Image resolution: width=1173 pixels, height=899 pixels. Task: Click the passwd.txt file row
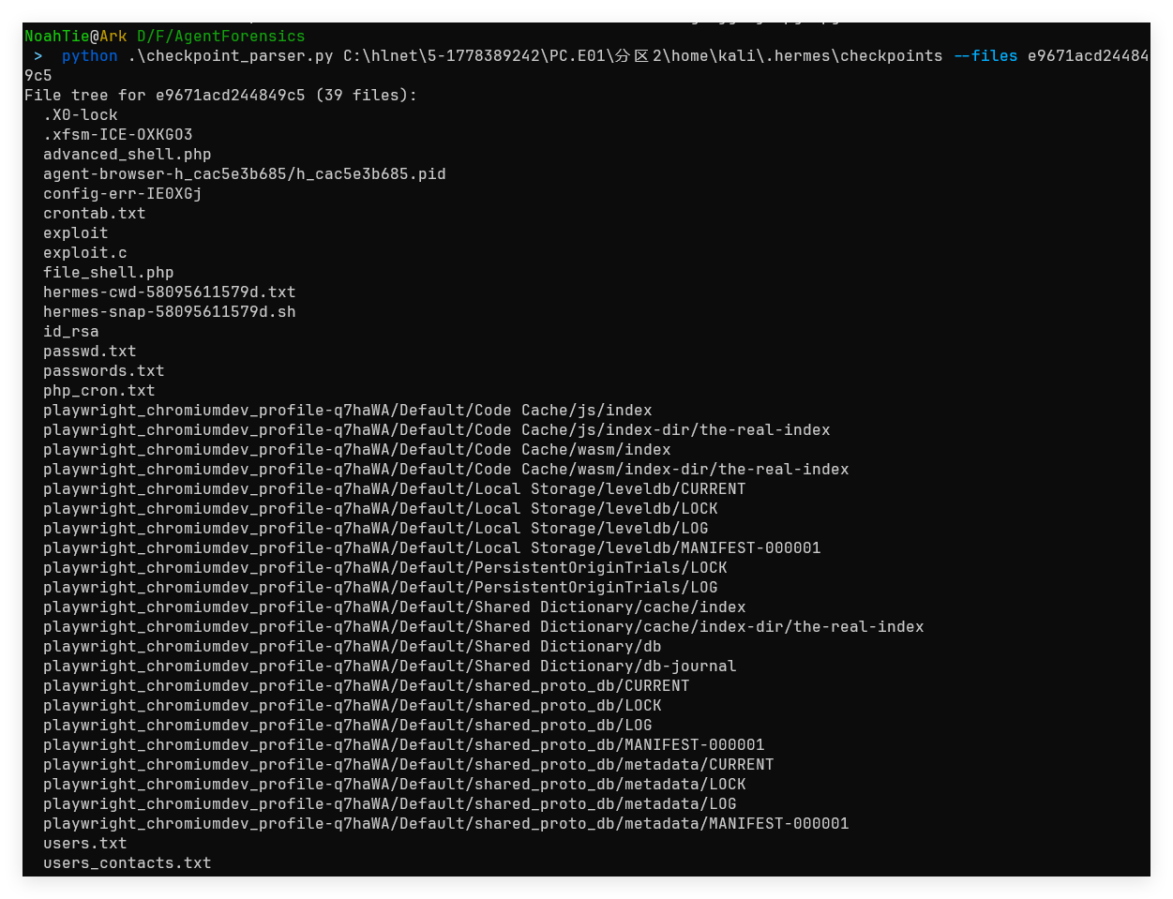(x=90, y=352)
